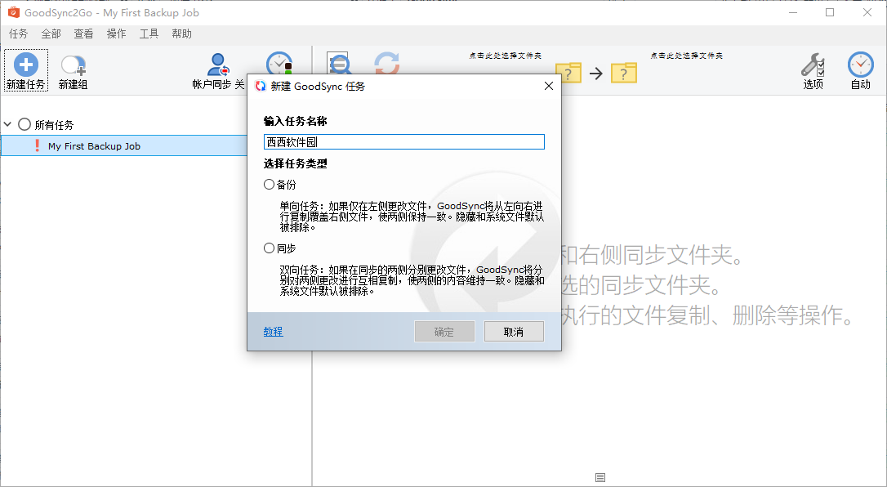Select the 备份 radio button
Image resolution: width=887 pixels, height=487 pixels.
[270, 185]
